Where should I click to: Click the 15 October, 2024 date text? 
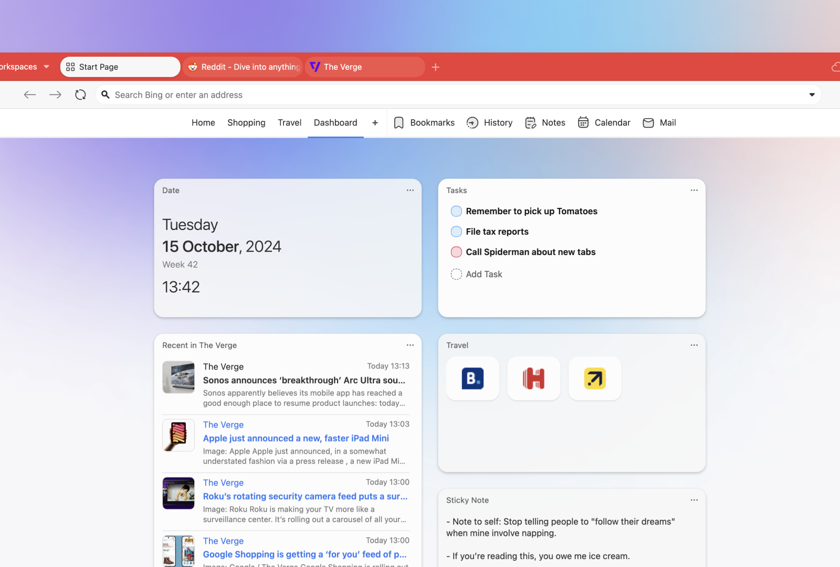tap(222, 246)
